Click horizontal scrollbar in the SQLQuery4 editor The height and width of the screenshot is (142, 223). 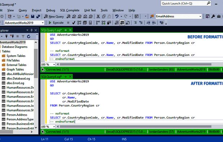[x=136, y=127]
